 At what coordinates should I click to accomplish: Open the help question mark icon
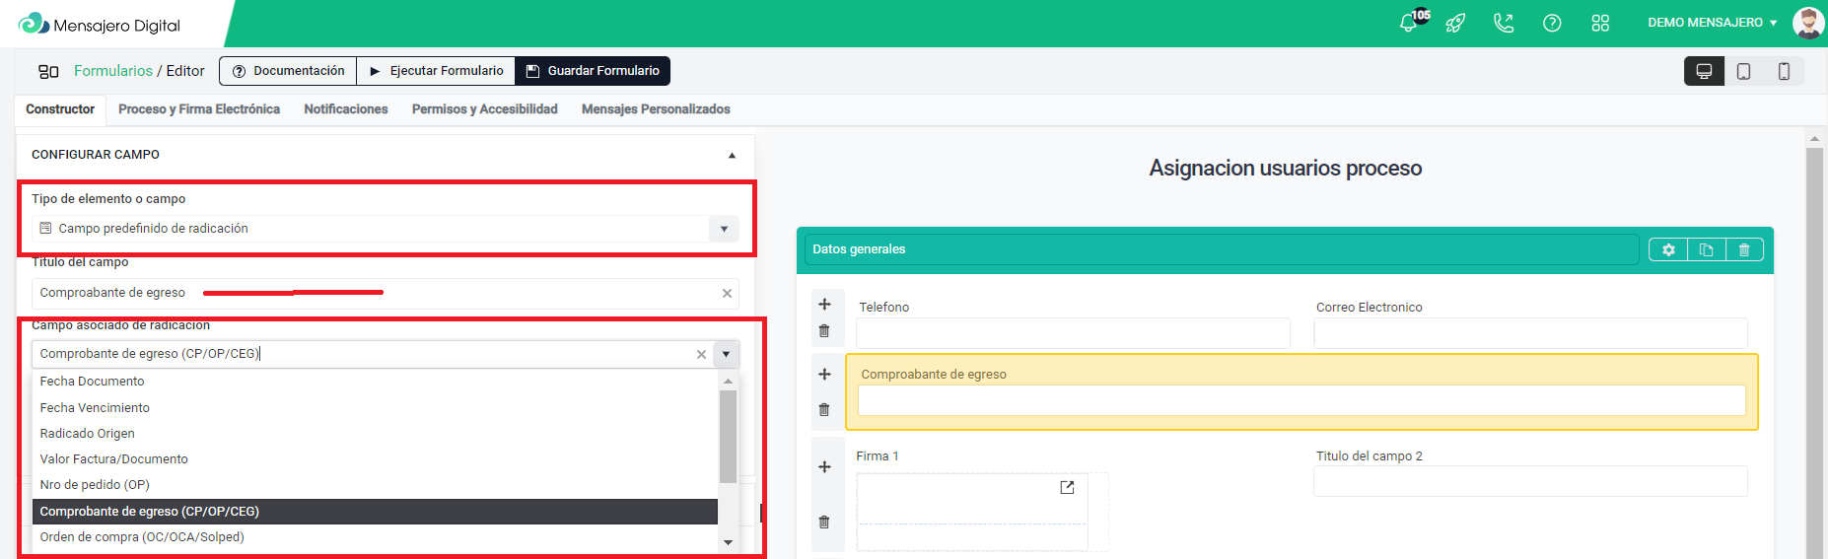pyautogui.click(x=1552, y=23)
